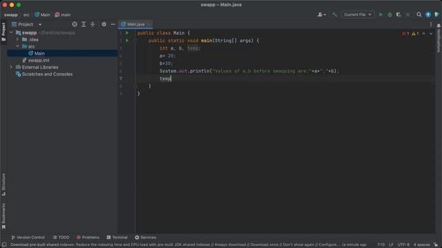Click swapp breadcrumb in navigation bar
The height and width of the screenshot is (248, 442).
tap(11, 14)
